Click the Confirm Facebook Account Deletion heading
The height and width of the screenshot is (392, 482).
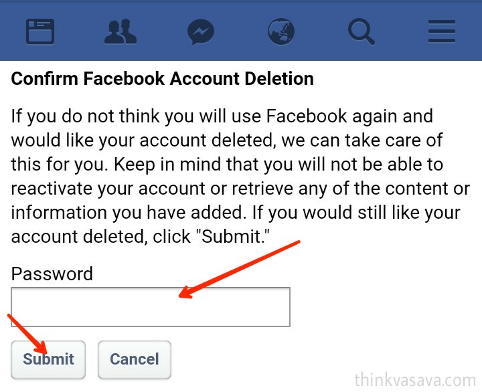click(x=162, y=79)
